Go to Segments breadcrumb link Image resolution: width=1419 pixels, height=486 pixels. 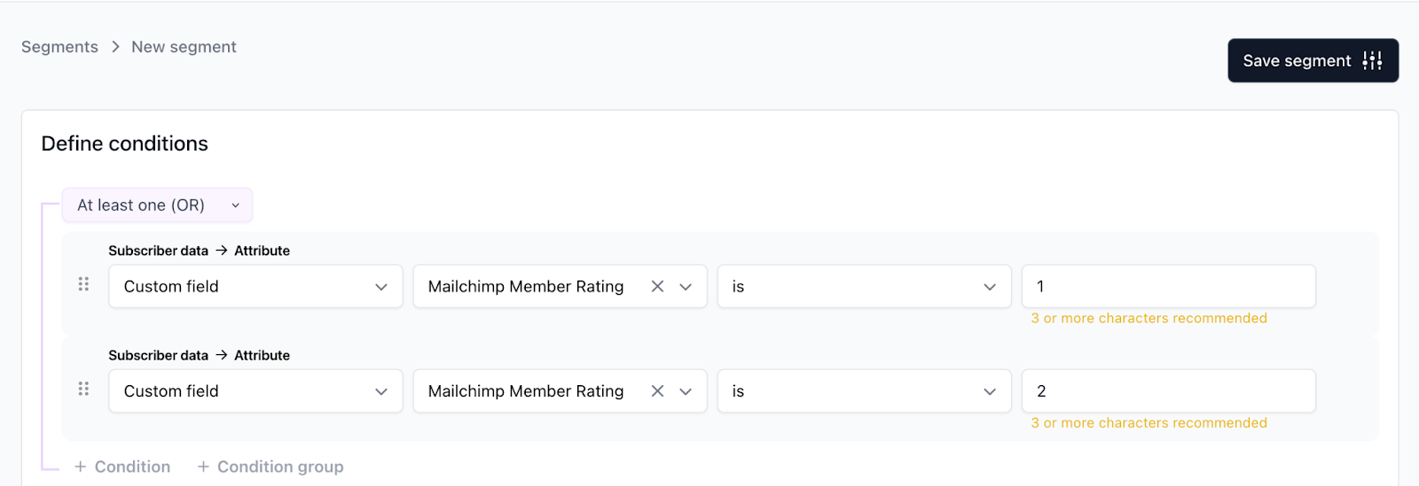click(59, 47)
